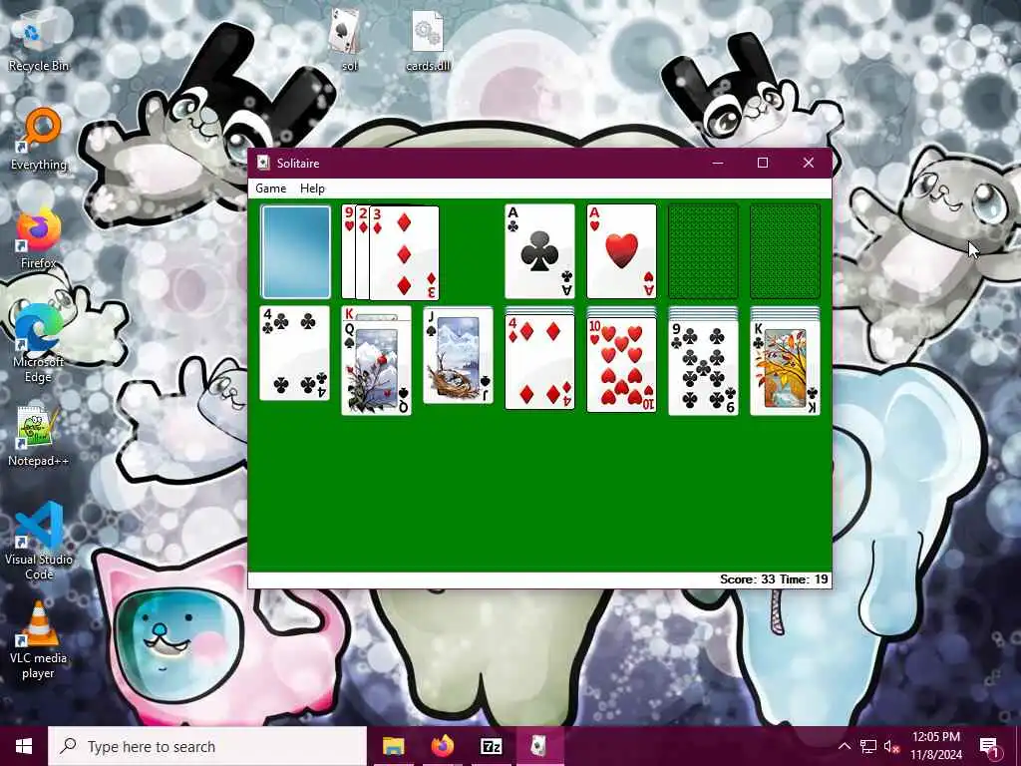1021x766 pixels.
Task: Click the ace of clubs foundation pile
Action: point(539,251)
